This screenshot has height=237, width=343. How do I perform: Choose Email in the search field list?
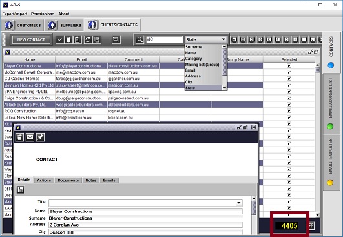point(191,70)
